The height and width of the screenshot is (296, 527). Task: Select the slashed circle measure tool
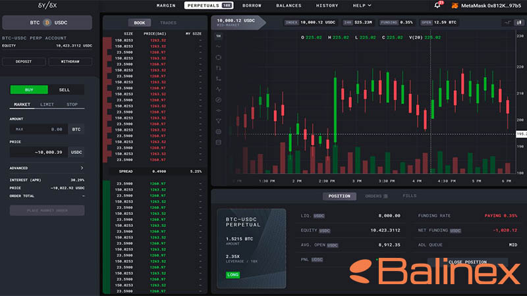219,100
